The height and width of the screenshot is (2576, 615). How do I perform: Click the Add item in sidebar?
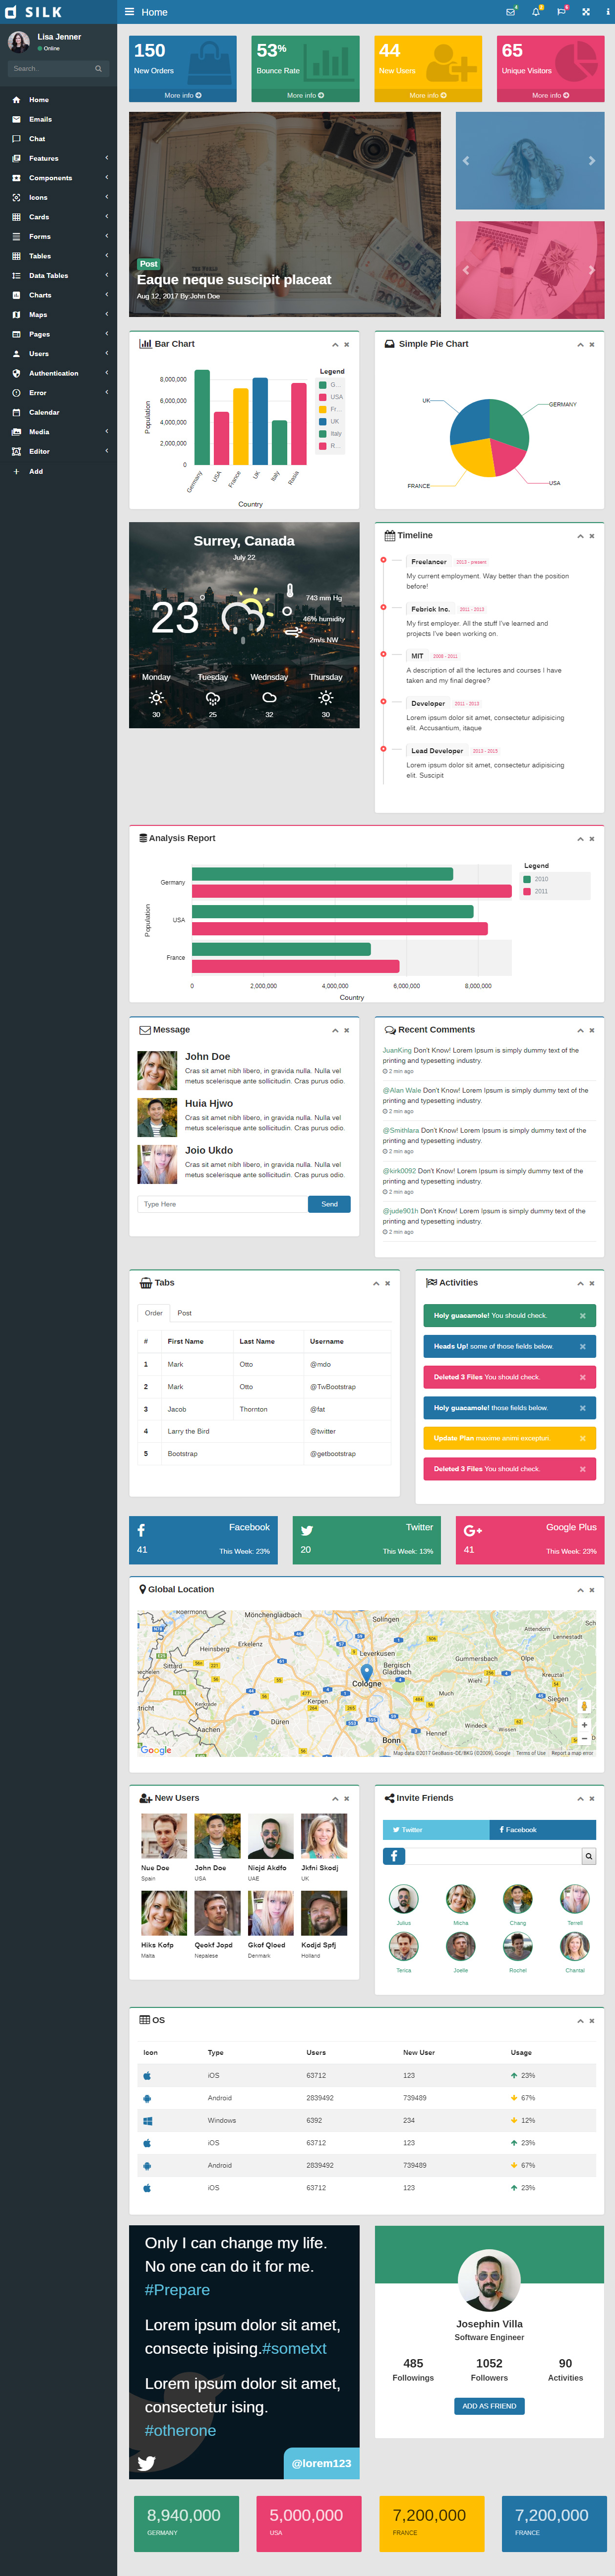58,471
